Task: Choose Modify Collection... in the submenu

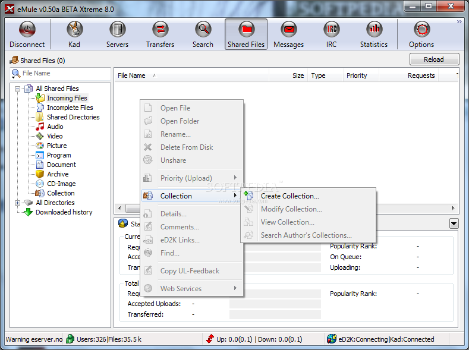Action: pos(308,209)
